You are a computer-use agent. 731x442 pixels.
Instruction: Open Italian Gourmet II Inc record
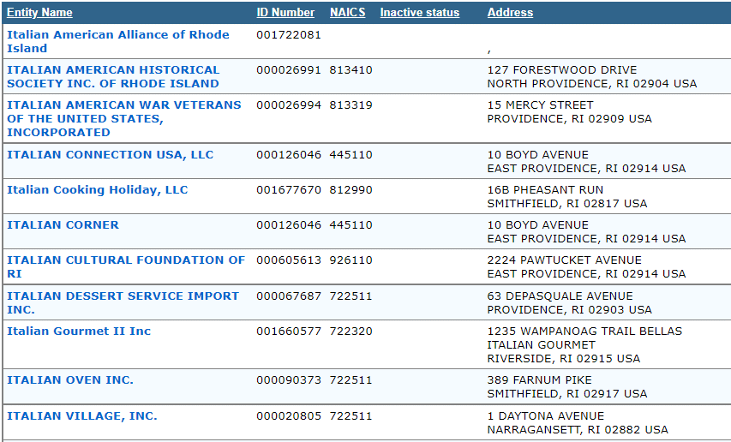[79, 331]
